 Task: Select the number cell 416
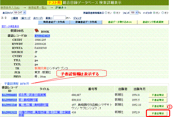[74, 112]
